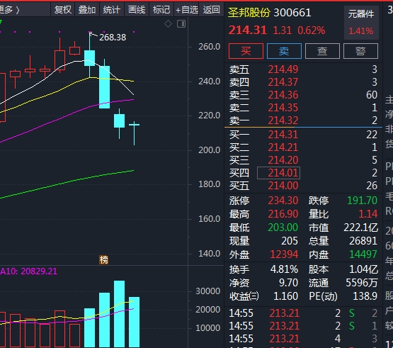
Task: Select 卖三 price 214.36
Action: tap(283, 95)
